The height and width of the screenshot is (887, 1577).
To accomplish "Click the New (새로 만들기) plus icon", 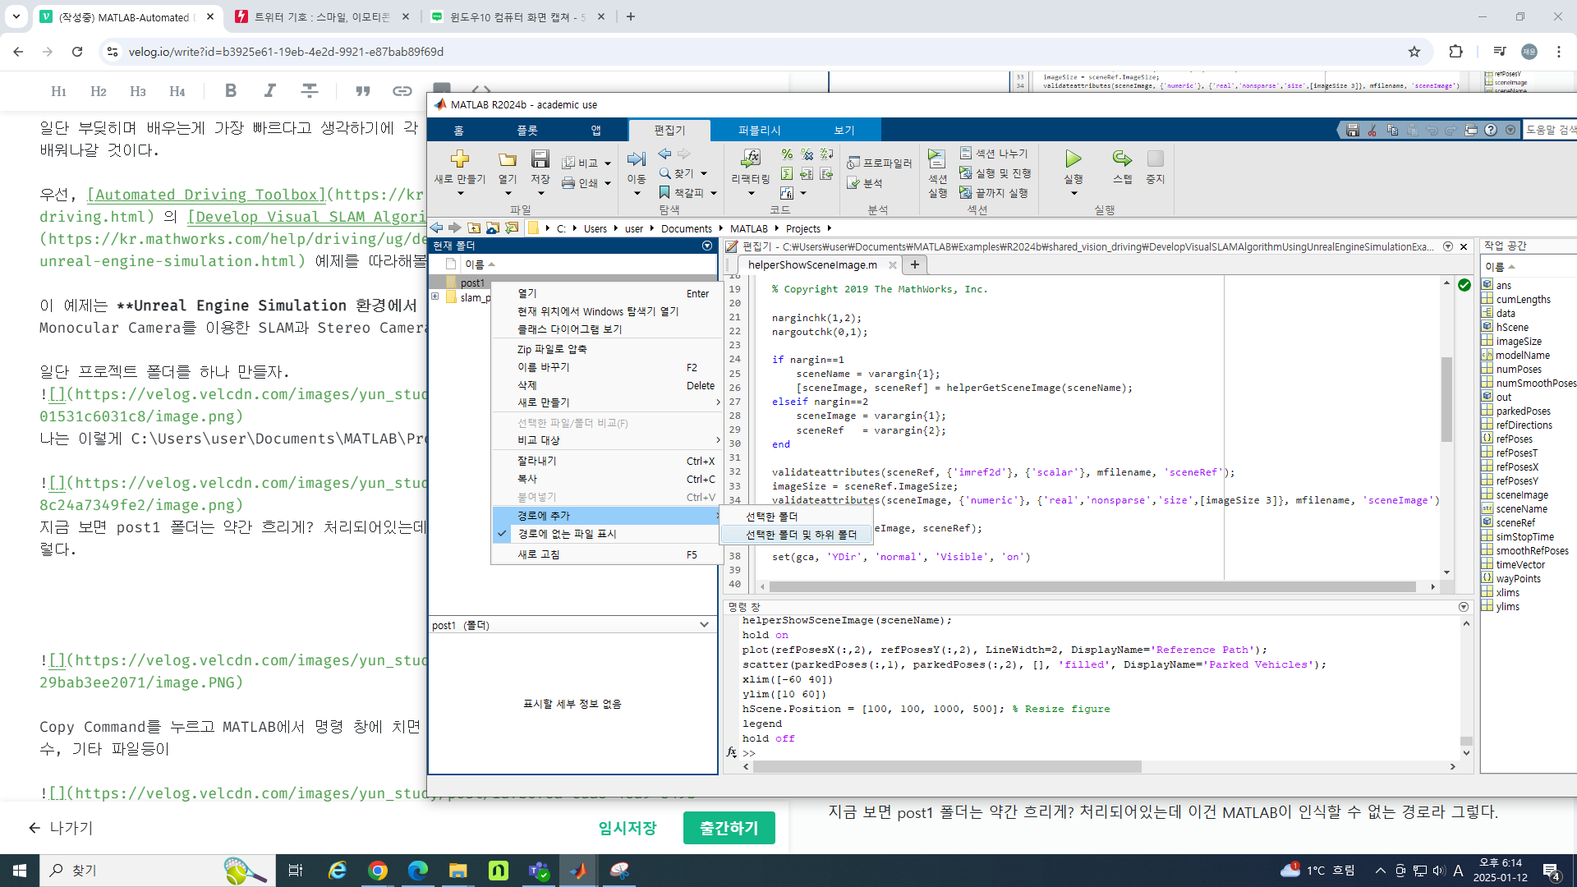I will (x=459, y=159).
